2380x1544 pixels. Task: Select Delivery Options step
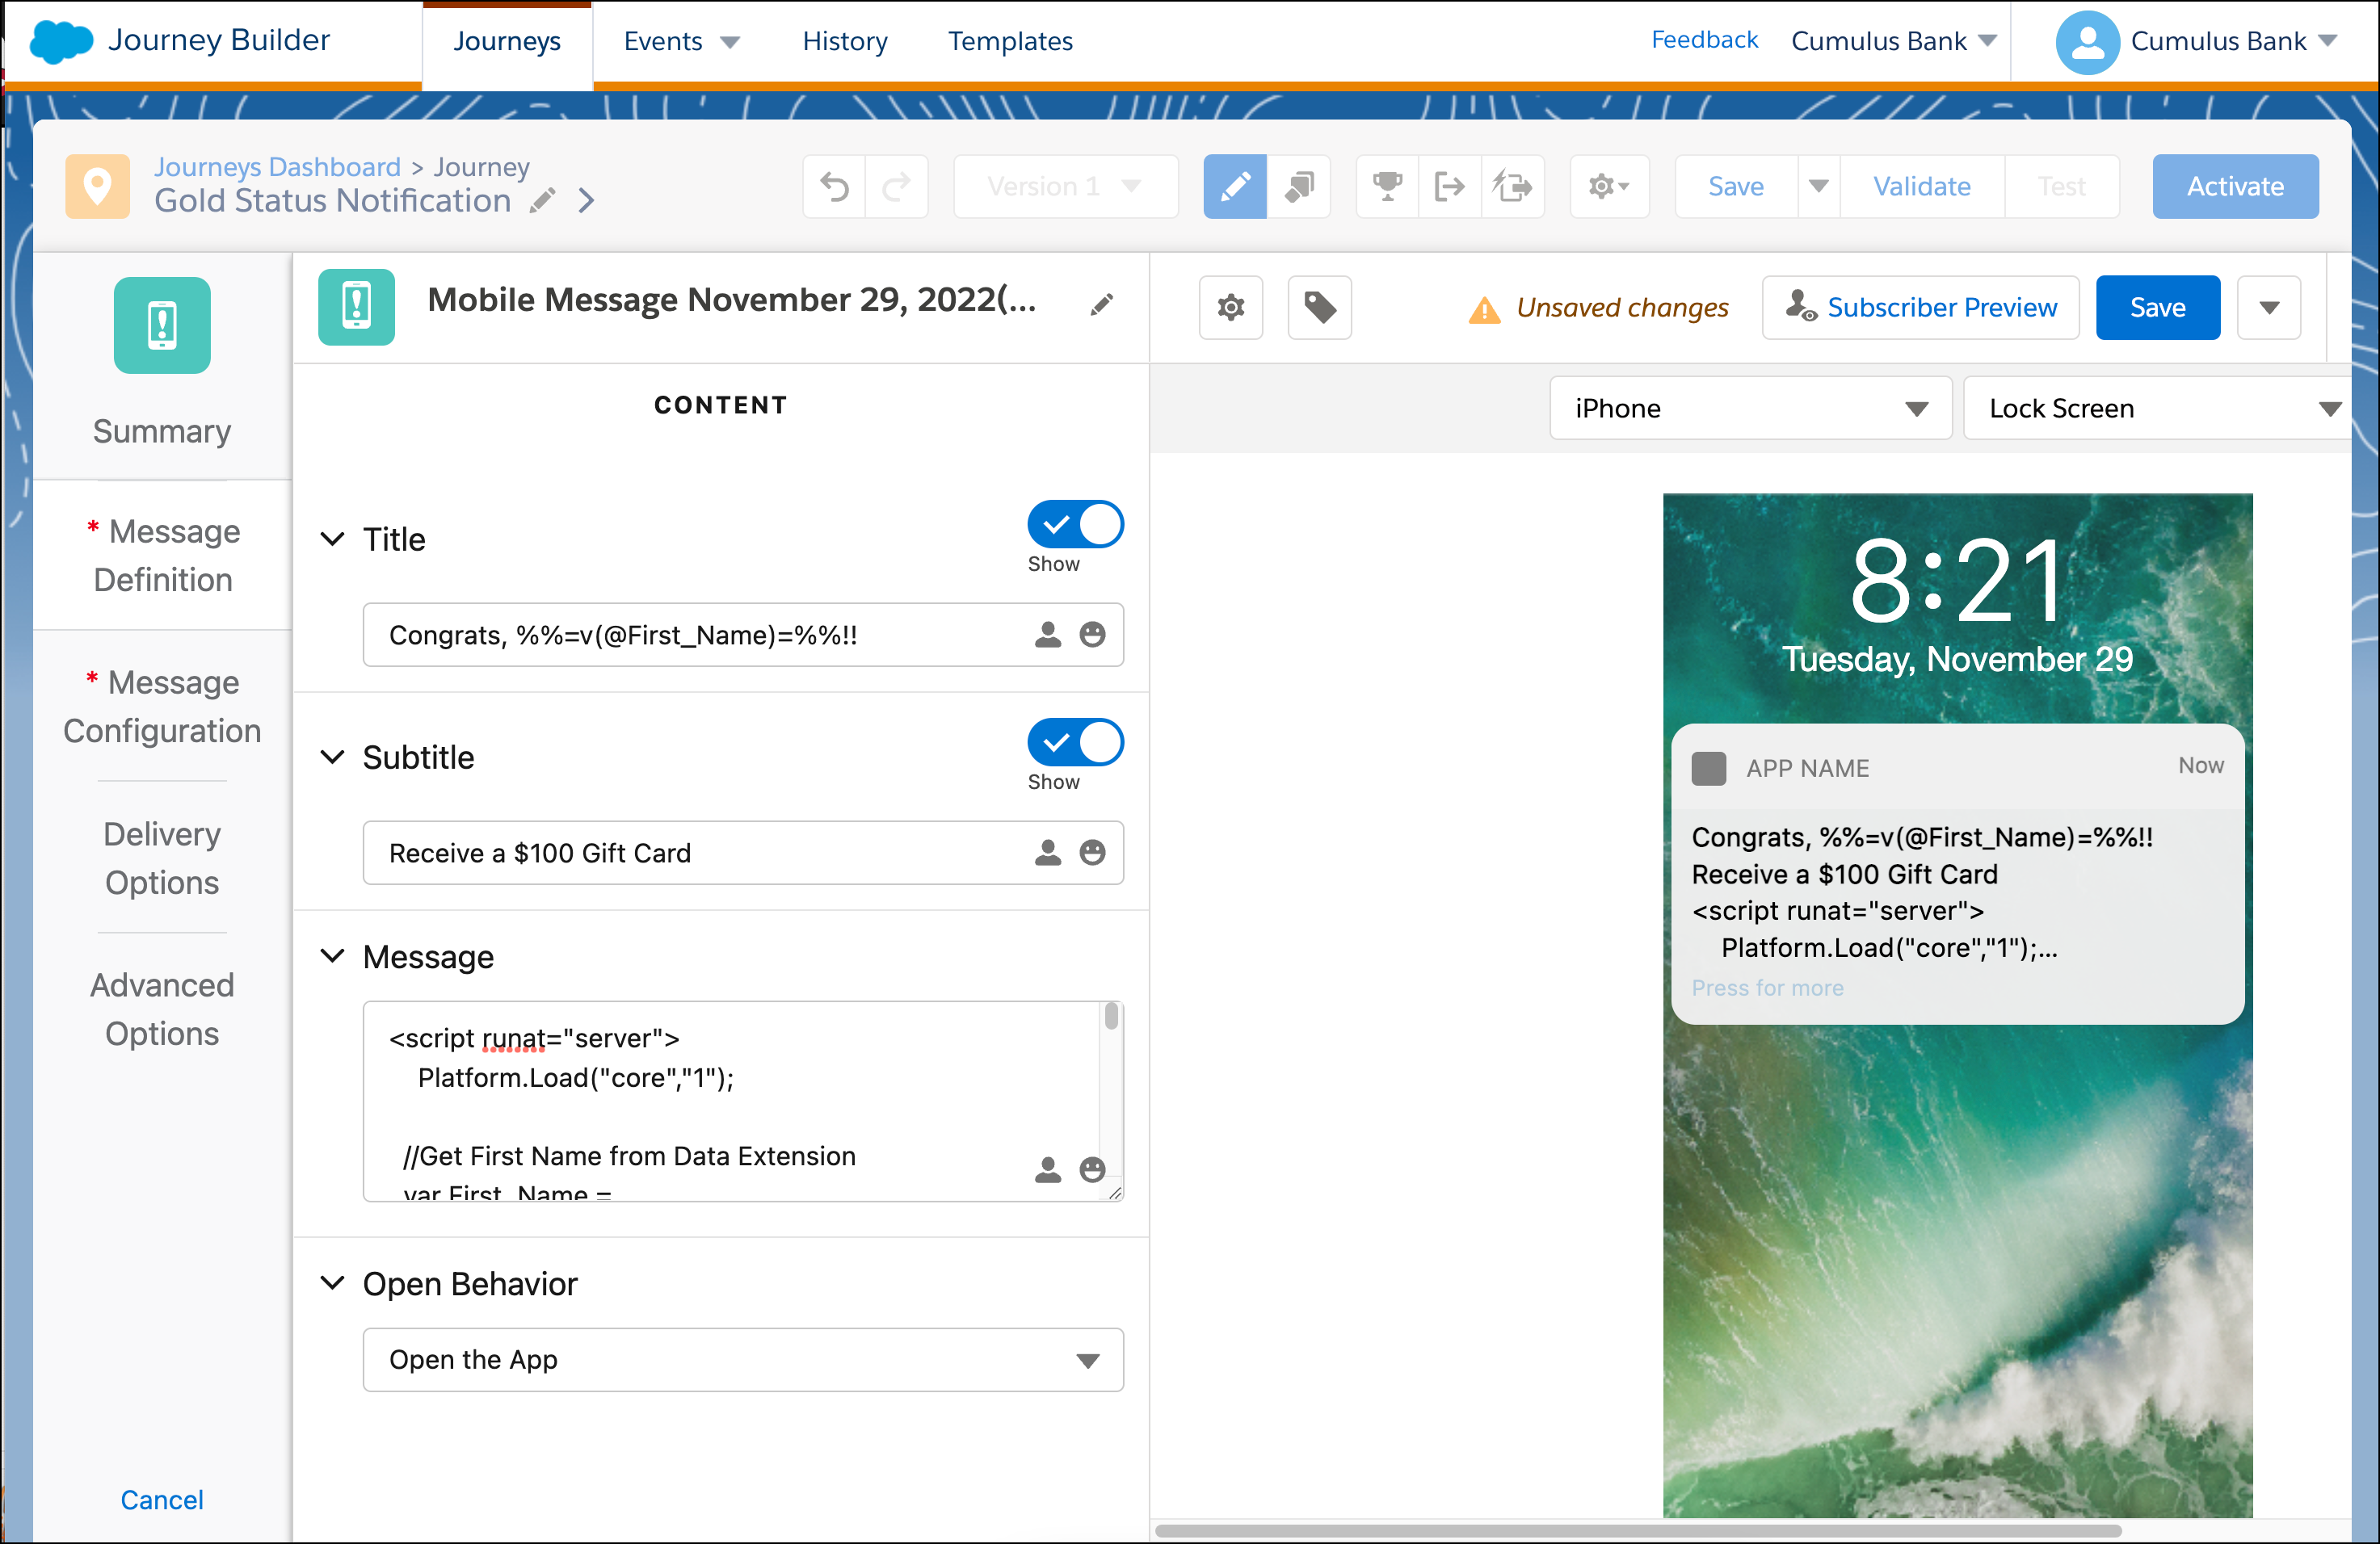pos(163,858)
